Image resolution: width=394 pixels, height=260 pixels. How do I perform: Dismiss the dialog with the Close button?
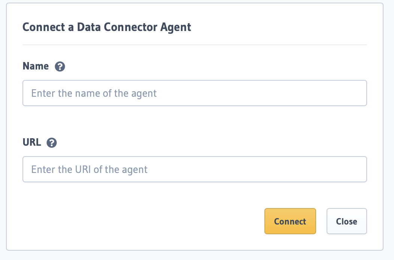(x=346, y=221)
